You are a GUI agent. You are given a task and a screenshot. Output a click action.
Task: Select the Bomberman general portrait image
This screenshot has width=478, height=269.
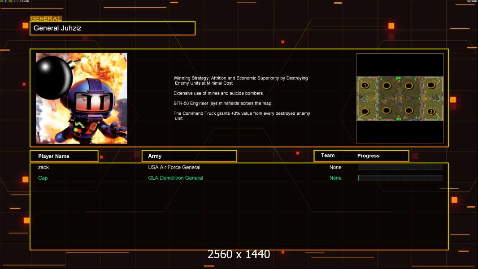pos(82,98)
